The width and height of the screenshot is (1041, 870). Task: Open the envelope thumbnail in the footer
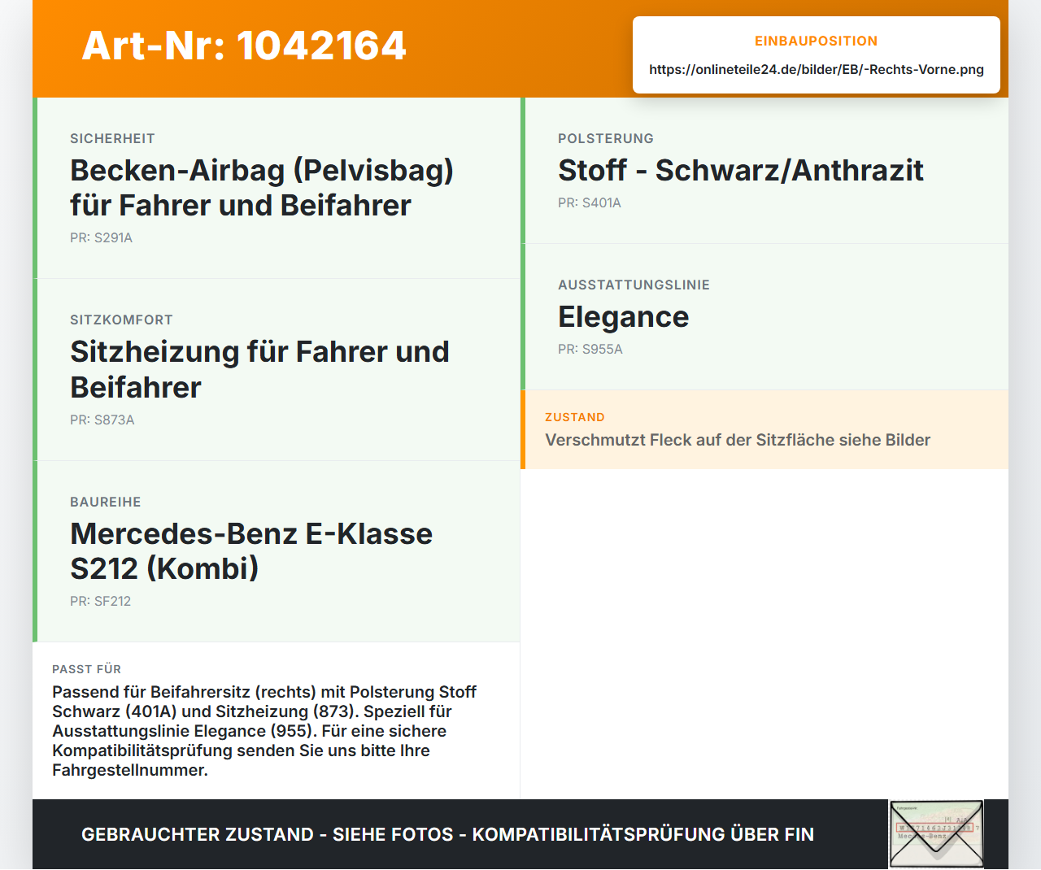coord(936,834)
